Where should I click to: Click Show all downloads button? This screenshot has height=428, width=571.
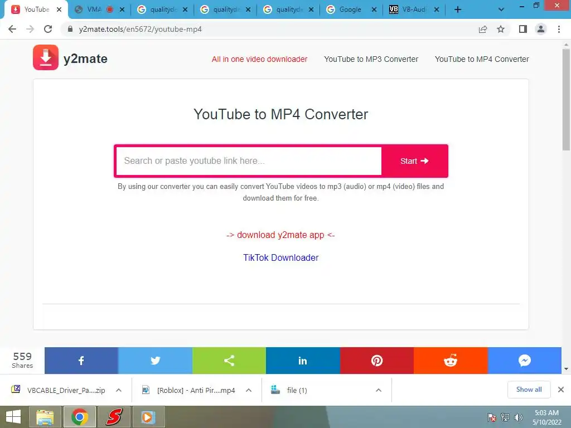[529, 390]
